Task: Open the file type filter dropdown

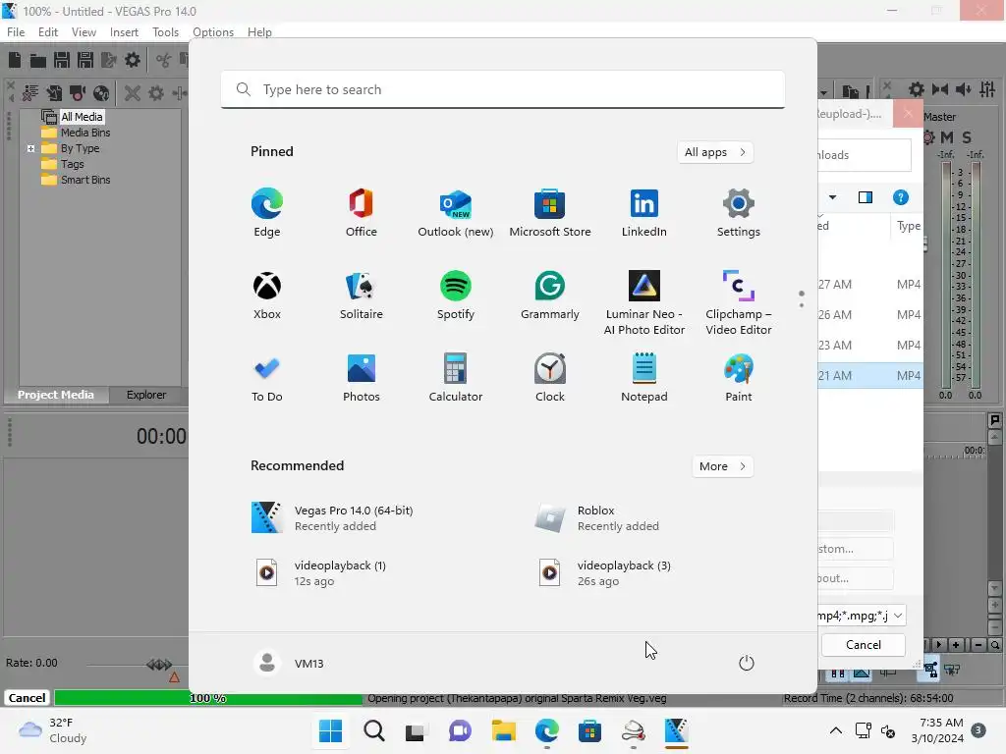Action: (898, 616)
